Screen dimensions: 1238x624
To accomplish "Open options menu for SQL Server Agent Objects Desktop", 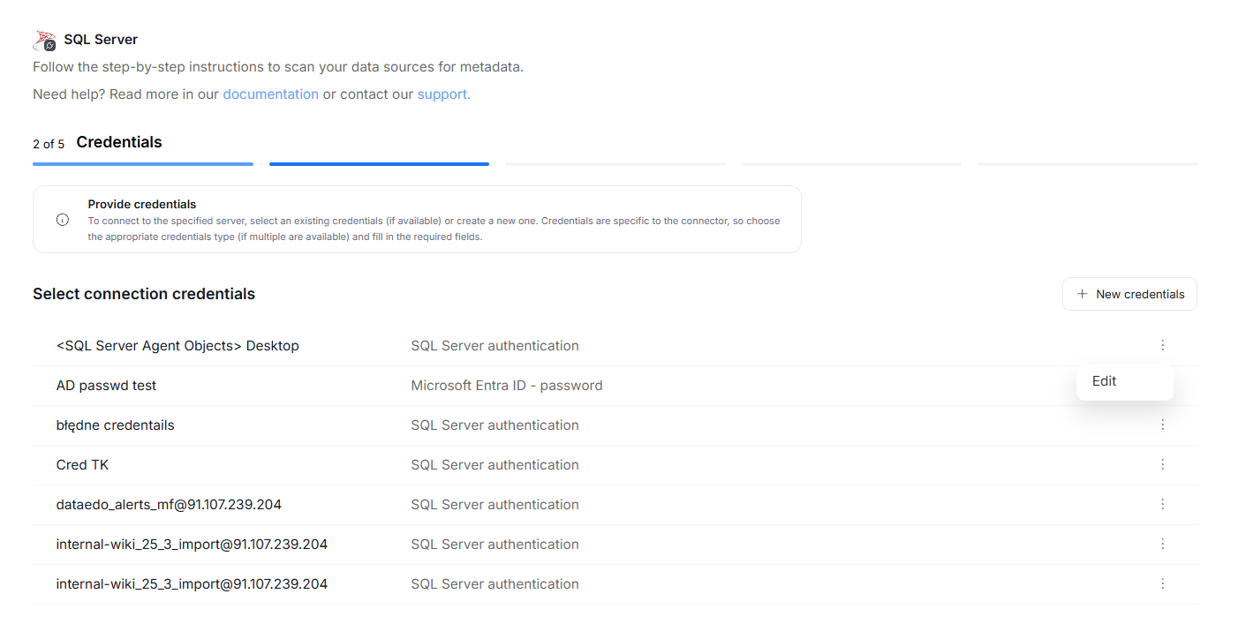I will [1162, 345].
